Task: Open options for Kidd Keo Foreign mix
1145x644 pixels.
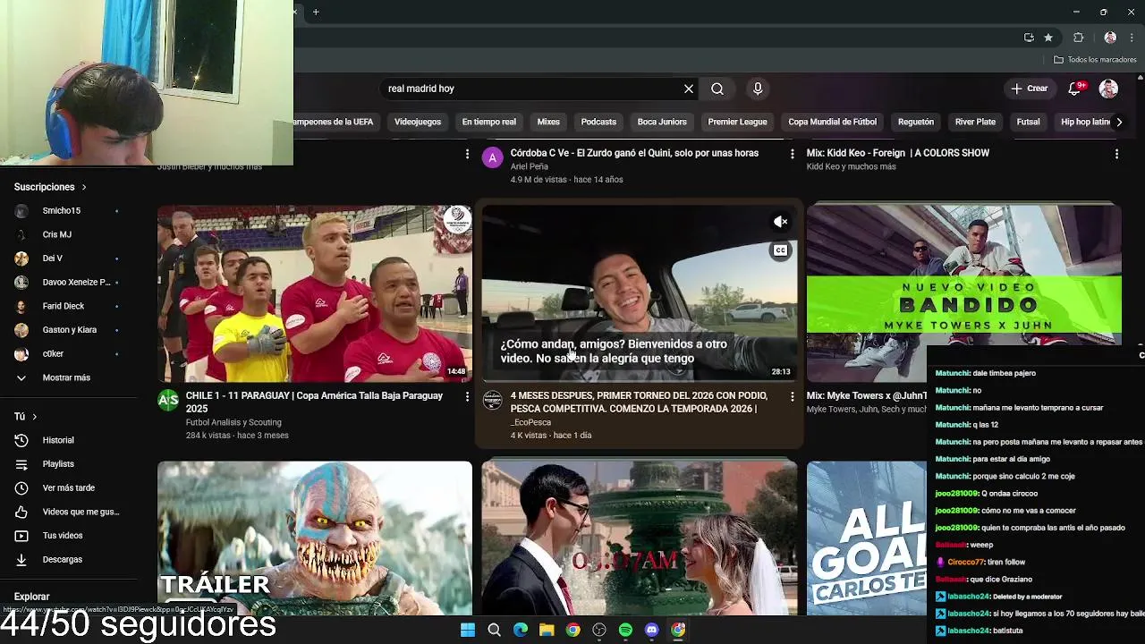Action: (x=1116, y=154)
